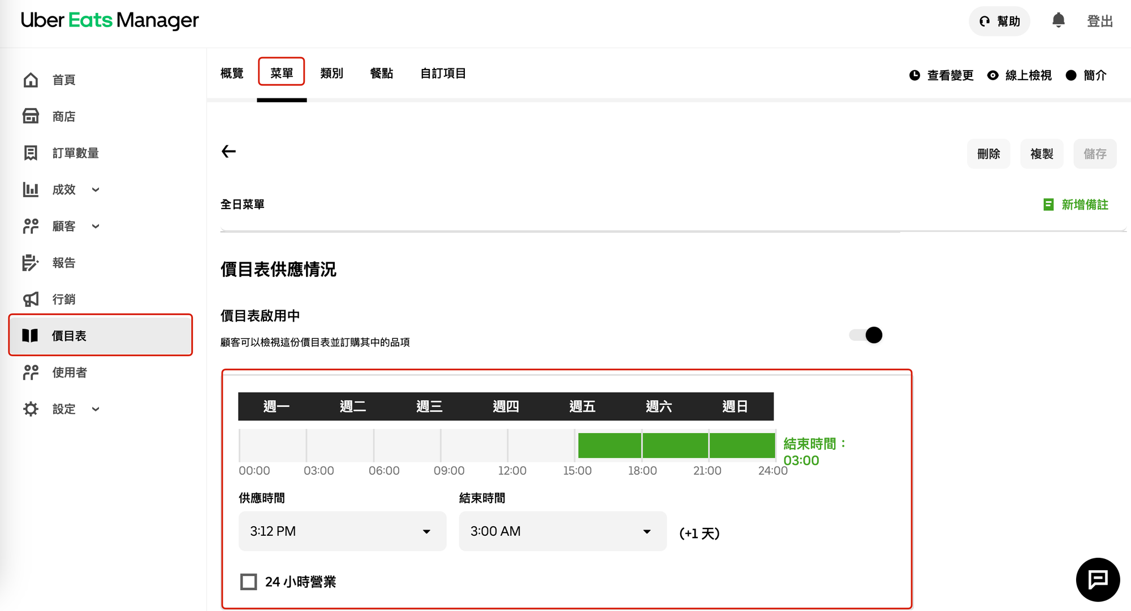Open the 結束時間 3:00 AM dropdown
Viewport: 1131px width, 611px height.
(562, 531)
